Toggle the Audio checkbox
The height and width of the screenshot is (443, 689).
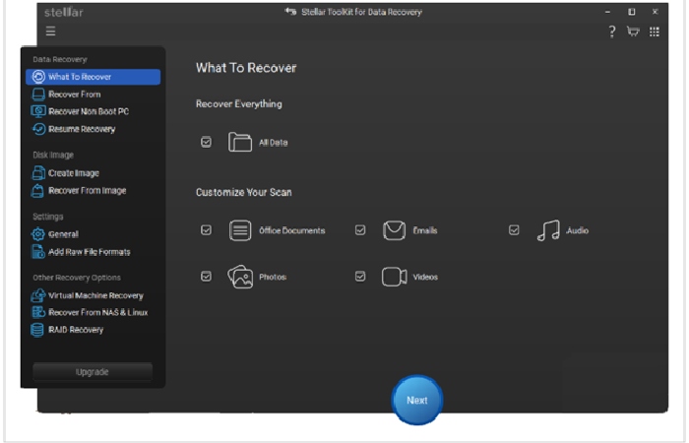514,229
